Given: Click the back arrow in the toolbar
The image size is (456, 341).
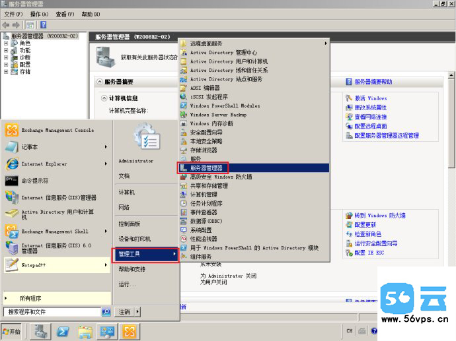Looking at the screenshot, I should (x=7, y=24).
